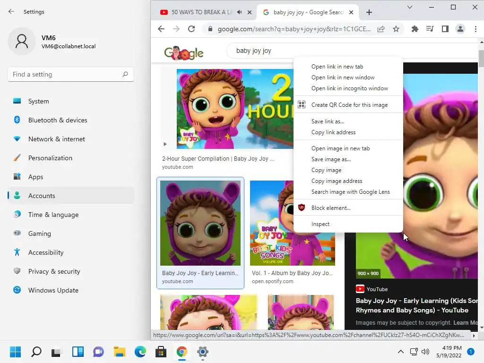Click into the Find a setting field

tap(71, 74)
